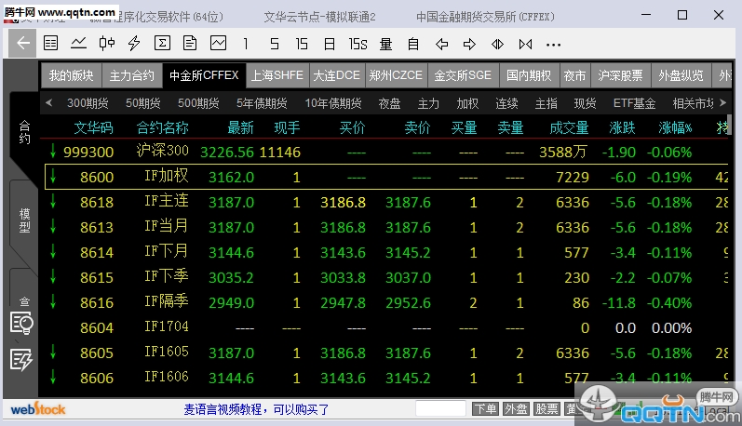Switch to 郑州CZCE tab
Image resolution: width=742 pixels, height=426 pixels.
pyautogui.click(x=396, y=75)
